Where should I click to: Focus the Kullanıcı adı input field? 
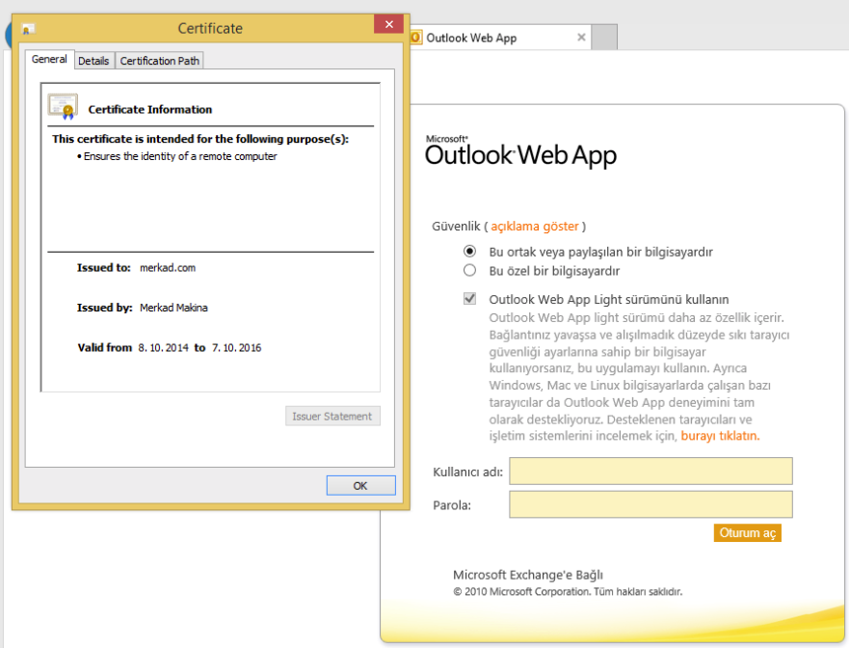pyautogui.click(x=650, y=471)
